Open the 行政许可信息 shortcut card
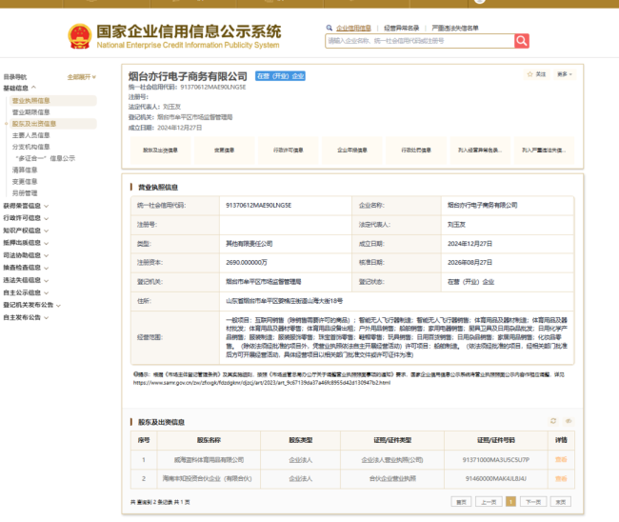Viewport: 619px width, 522px height. (x=289, y=151)
